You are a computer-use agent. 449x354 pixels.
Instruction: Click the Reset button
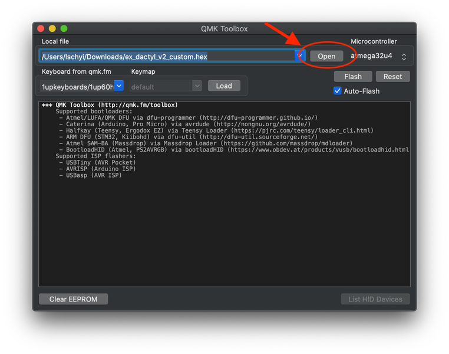[392, 77]
